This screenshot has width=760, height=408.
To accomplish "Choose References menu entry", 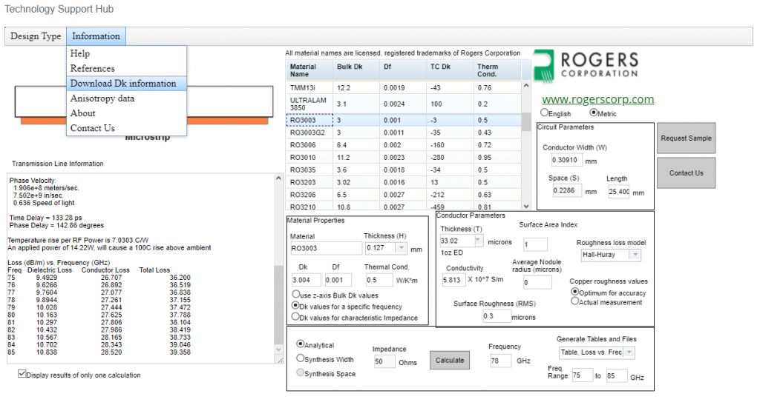I will click(126, 68).
